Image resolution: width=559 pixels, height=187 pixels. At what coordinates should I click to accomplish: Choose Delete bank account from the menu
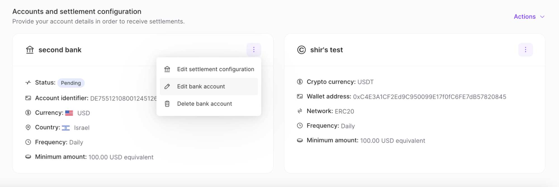204,104
